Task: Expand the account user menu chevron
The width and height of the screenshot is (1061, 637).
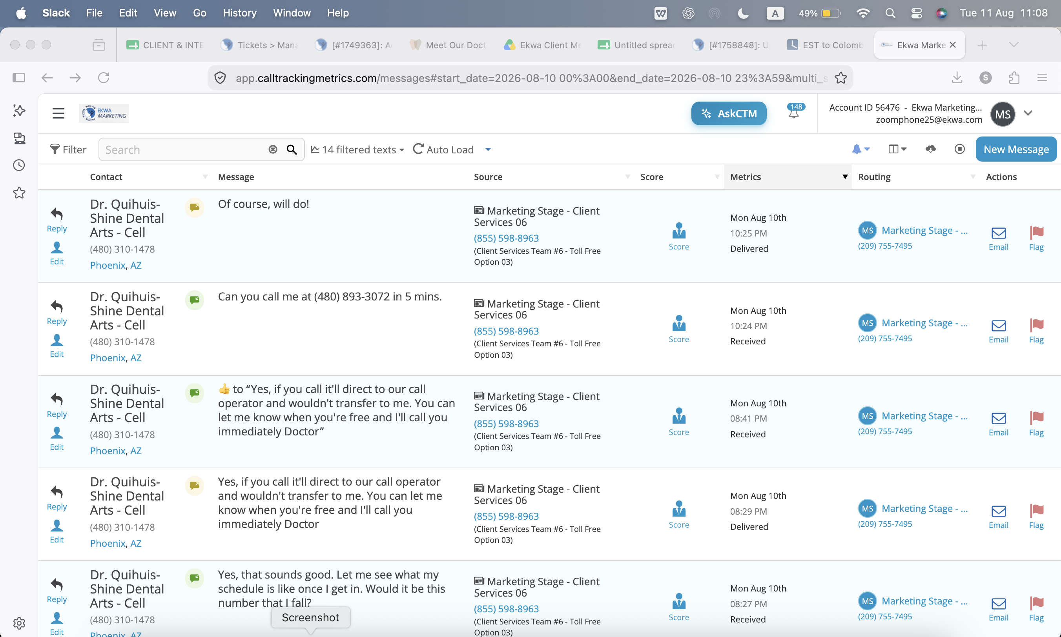Action: tap(1028, 113)
